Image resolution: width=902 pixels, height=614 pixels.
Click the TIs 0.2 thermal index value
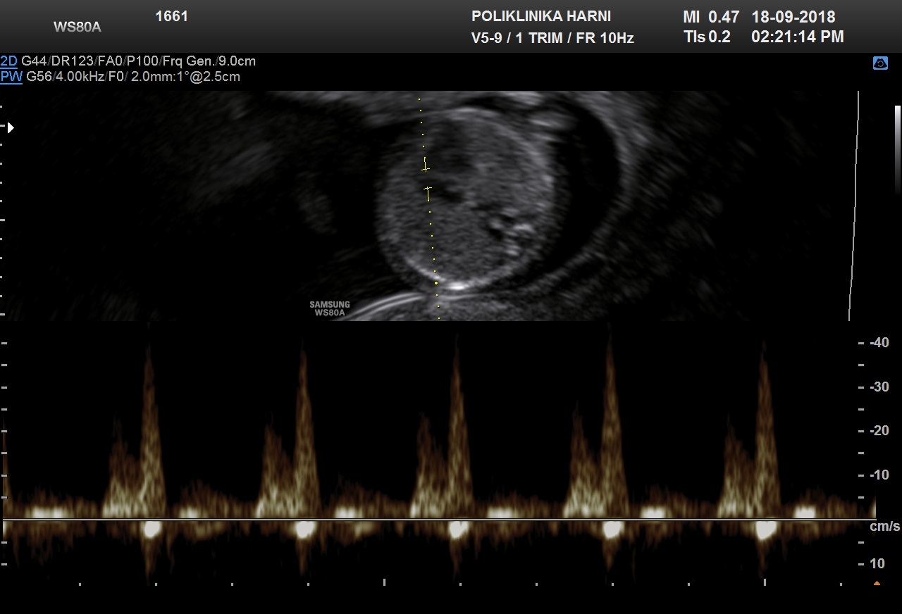tap(707, 37)
